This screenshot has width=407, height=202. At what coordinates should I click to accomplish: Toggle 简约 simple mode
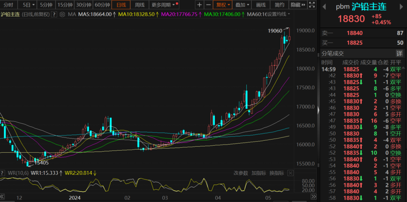coord(279,5)
